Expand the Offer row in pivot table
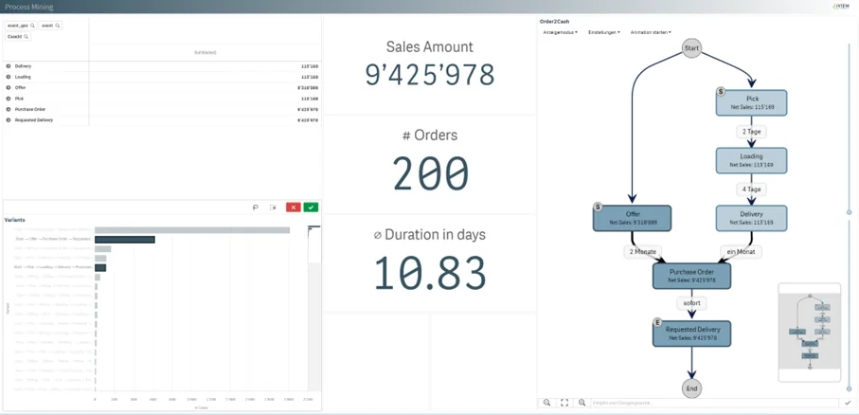The width and height of the screenshot is (859, 415). coord(9,88)
